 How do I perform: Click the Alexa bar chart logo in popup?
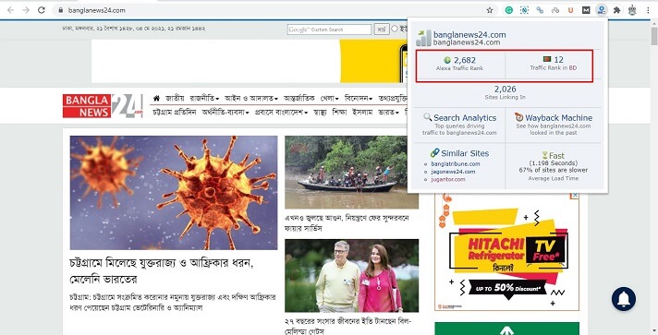423,38
